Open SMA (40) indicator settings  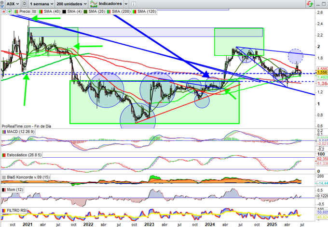52,12
